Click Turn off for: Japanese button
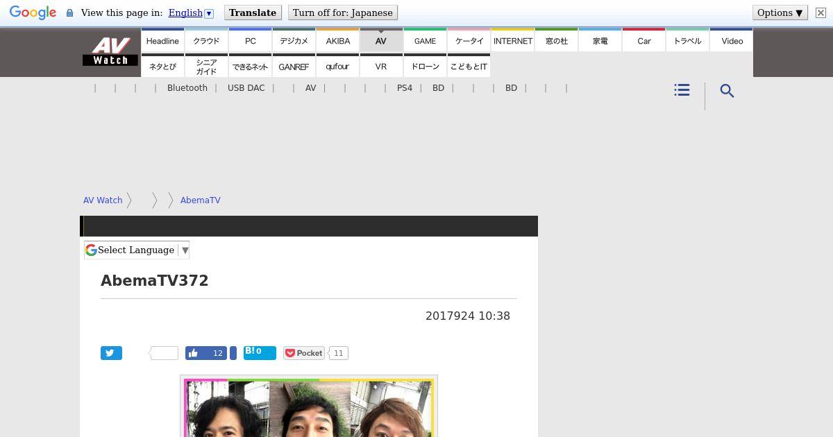833x437 pixels. point(343,12)
